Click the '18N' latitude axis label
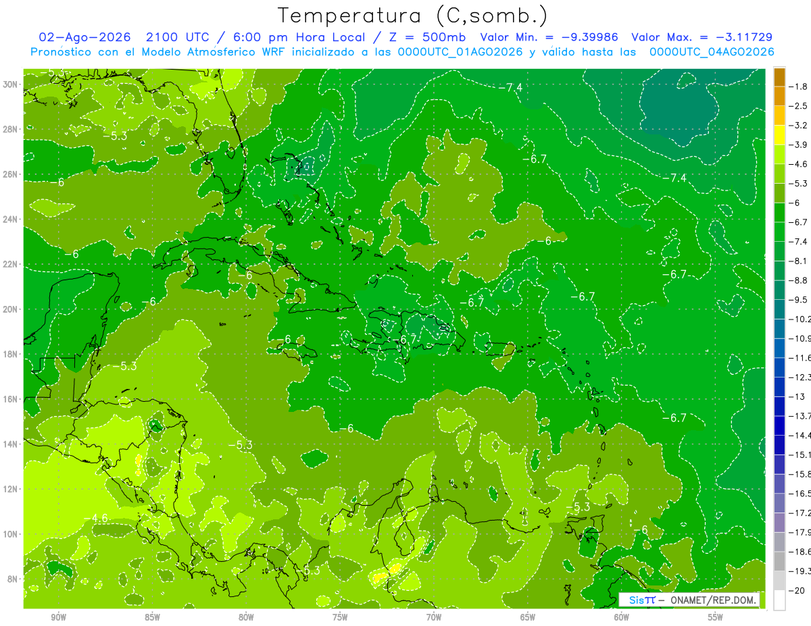Viewport: 811px width, 626px height. point(11,354)
